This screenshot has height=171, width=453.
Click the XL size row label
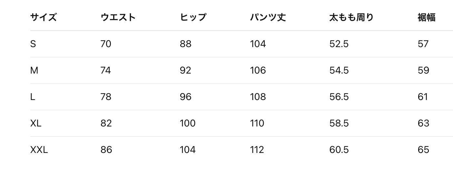pyautogui.click(x=36, y=123)
